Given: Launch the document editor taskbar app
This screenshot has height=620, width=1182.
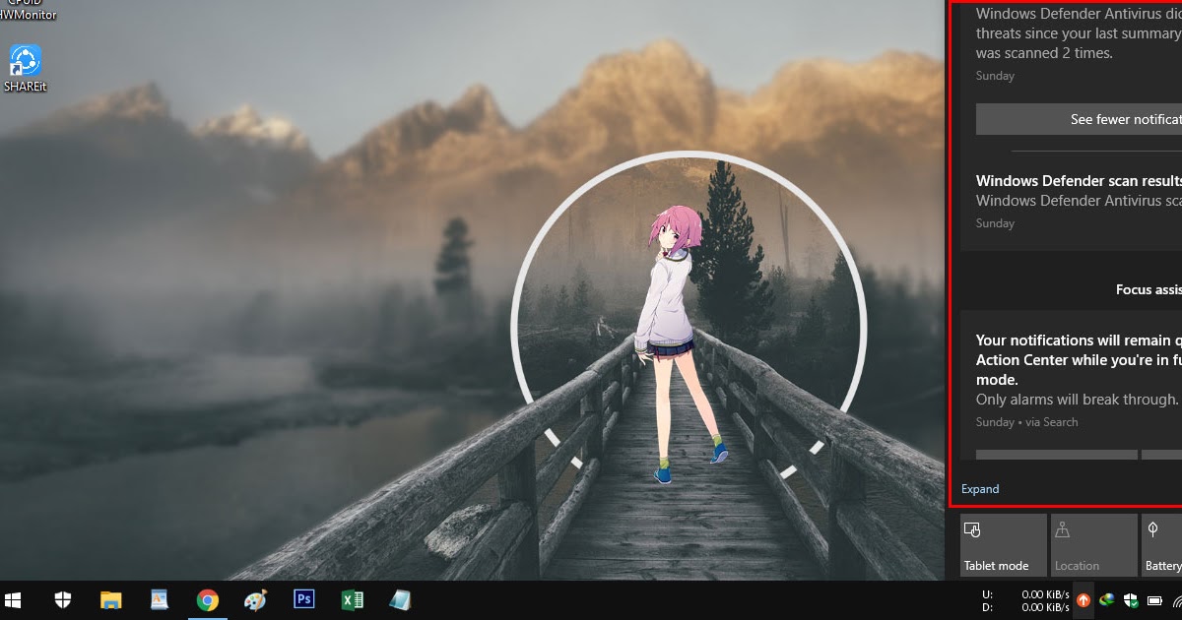Looking at the screenshot, I should click(x=159, y=599).
